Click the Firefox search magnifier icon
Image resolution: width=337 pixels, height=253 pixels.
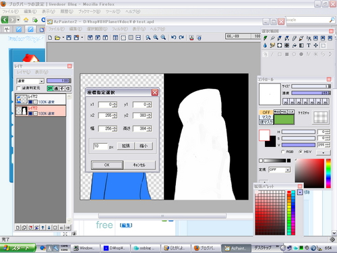click(332, 20)
